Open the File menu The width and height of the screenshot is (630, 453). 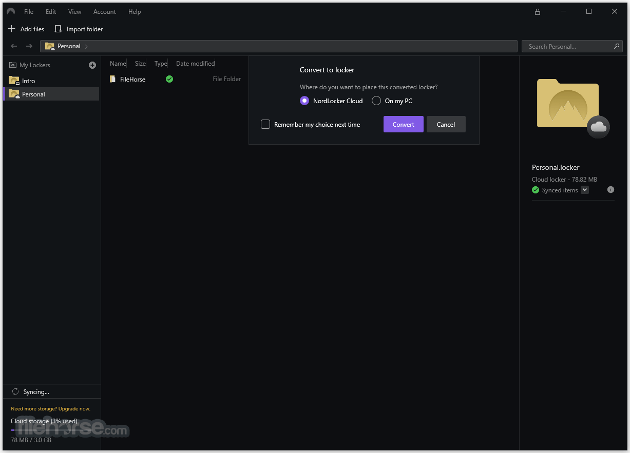(x=29, y=12)
